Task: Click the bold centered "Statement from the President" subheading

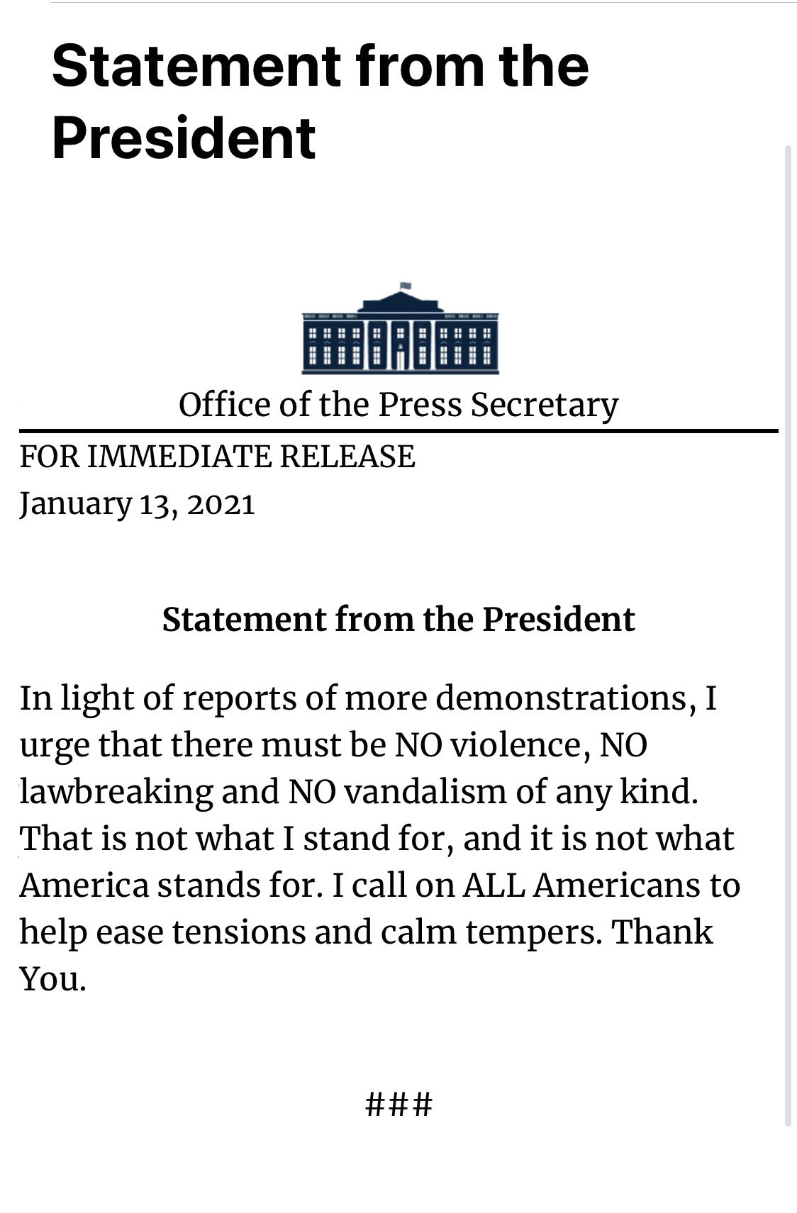Action: [398, 619]
